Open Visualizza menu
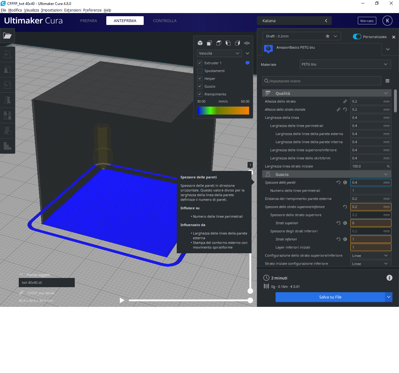Viewport: 399px width, 373px height. point(31,10)
